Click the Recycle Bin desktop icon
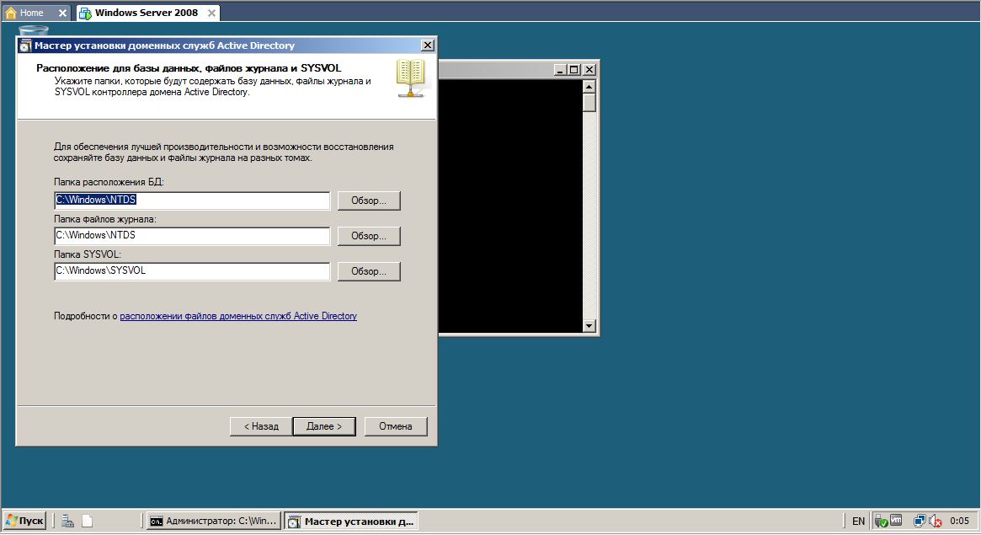981x535 pixels. [x=33, y=30]
